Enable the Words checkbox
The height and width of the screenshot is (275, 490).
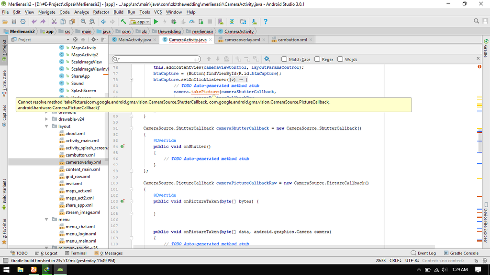340,59
